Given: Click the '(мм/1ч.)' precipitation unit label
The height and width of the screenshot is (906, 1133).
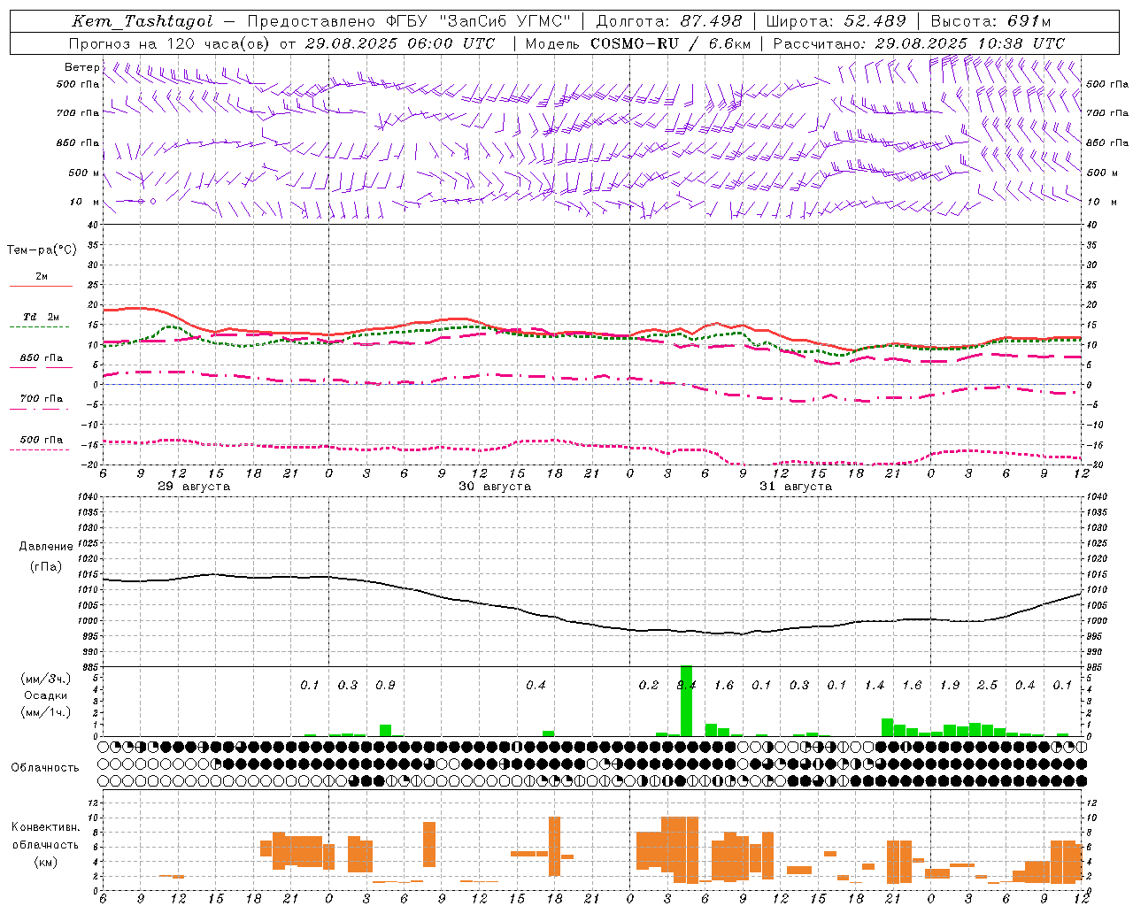Looking at the screenshot, I should (45, 712).
